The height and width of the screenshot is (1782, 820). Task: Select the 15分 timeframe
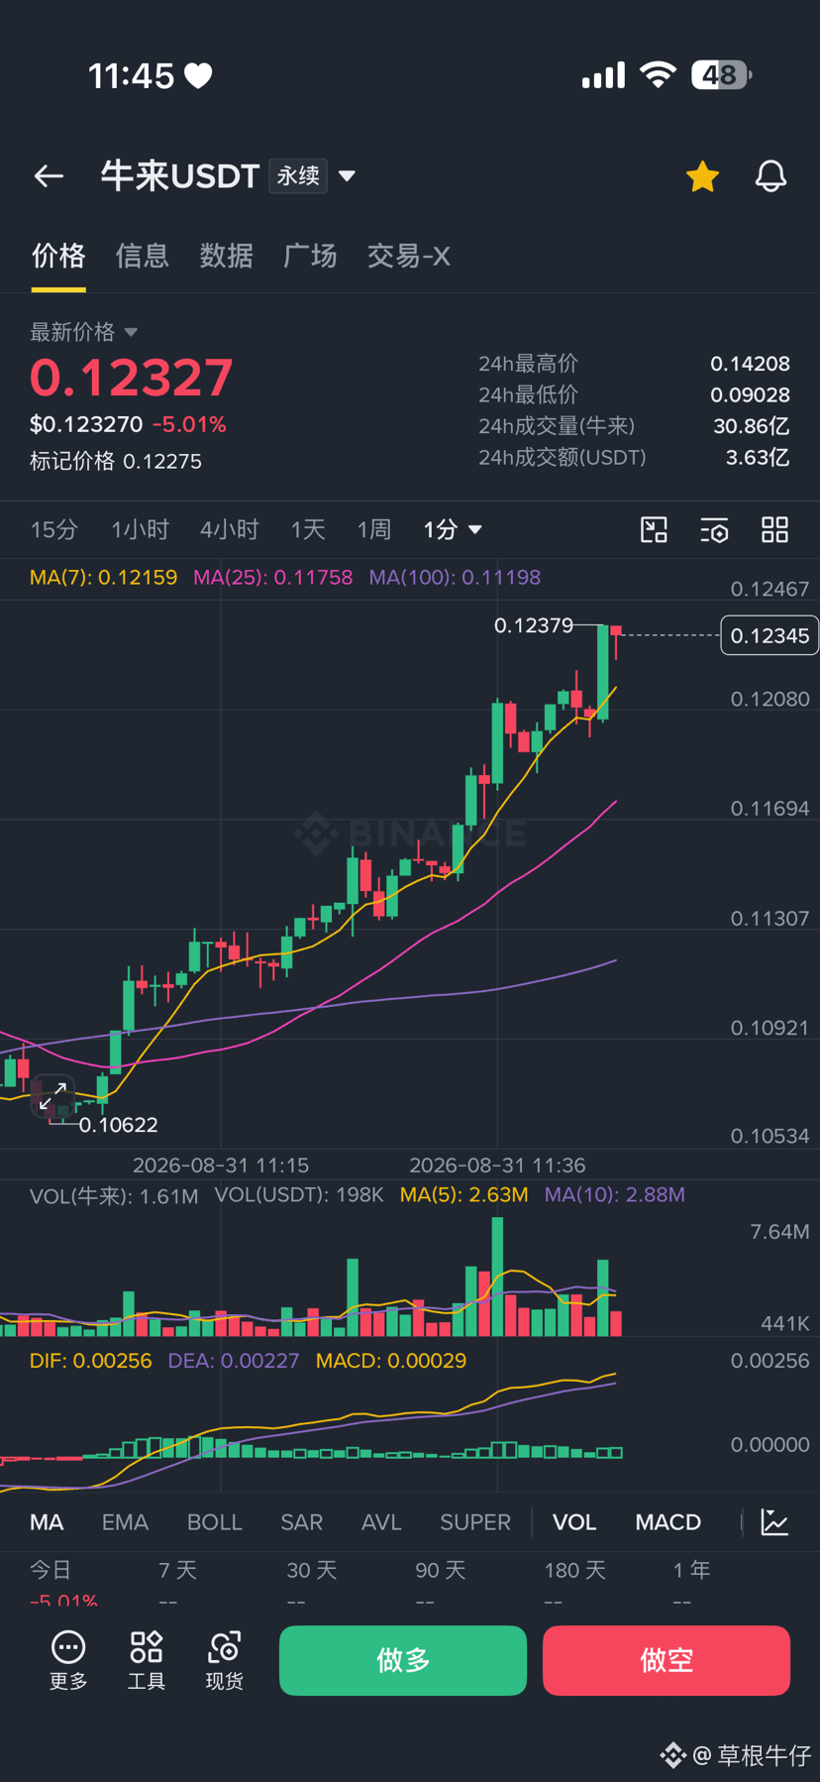pos(53,530)
